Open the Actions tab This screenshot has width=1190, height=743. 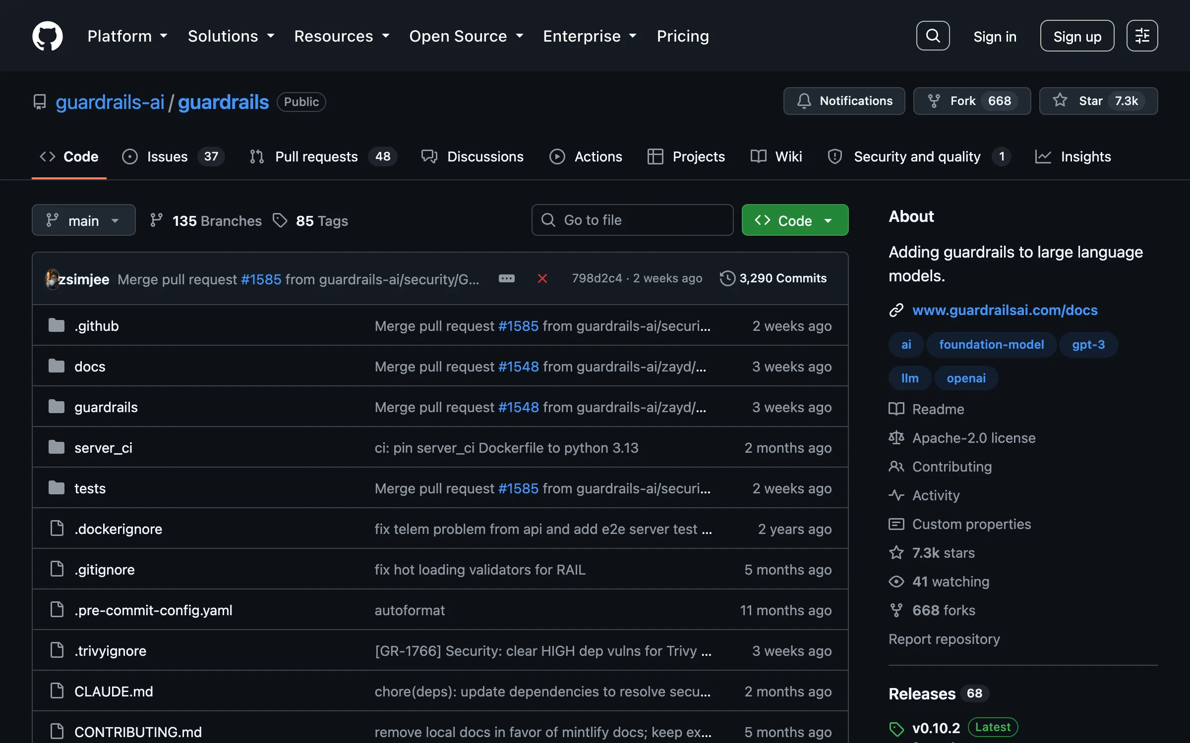click(586, 157)
